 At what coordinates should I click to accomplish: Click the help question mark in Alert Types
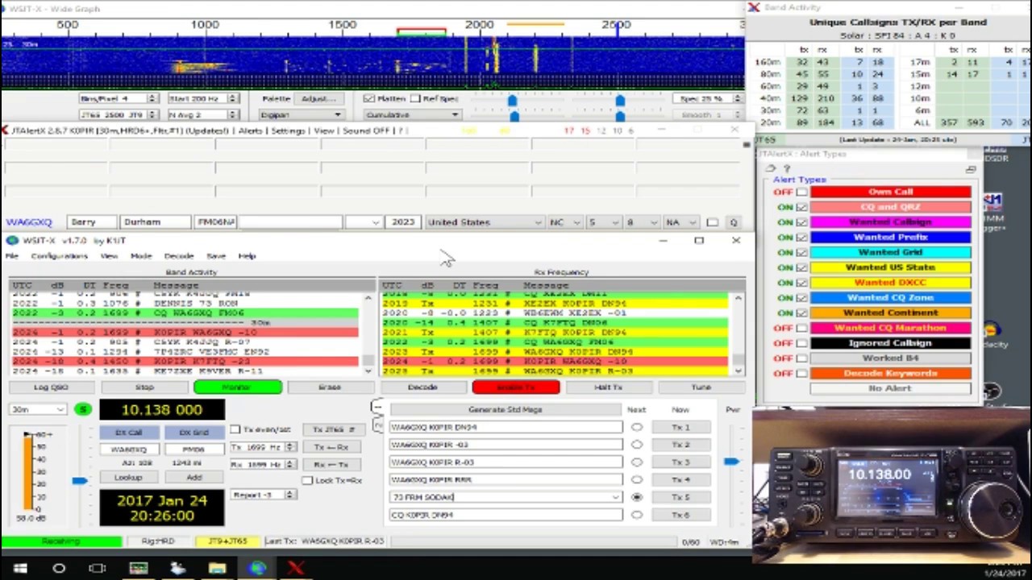pos(786,168)
